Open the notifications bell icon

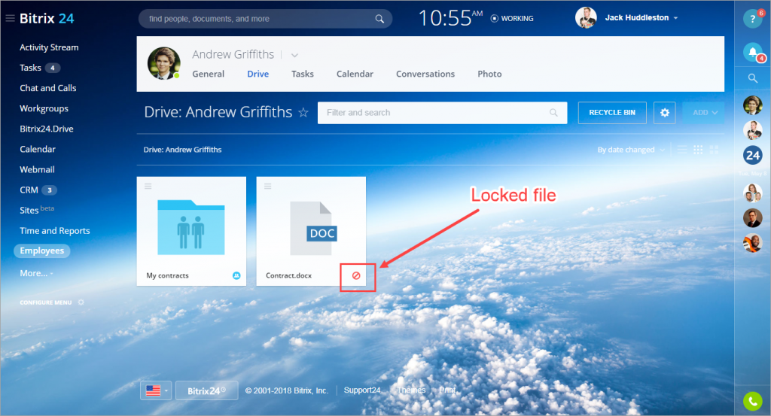pos(752,52)
